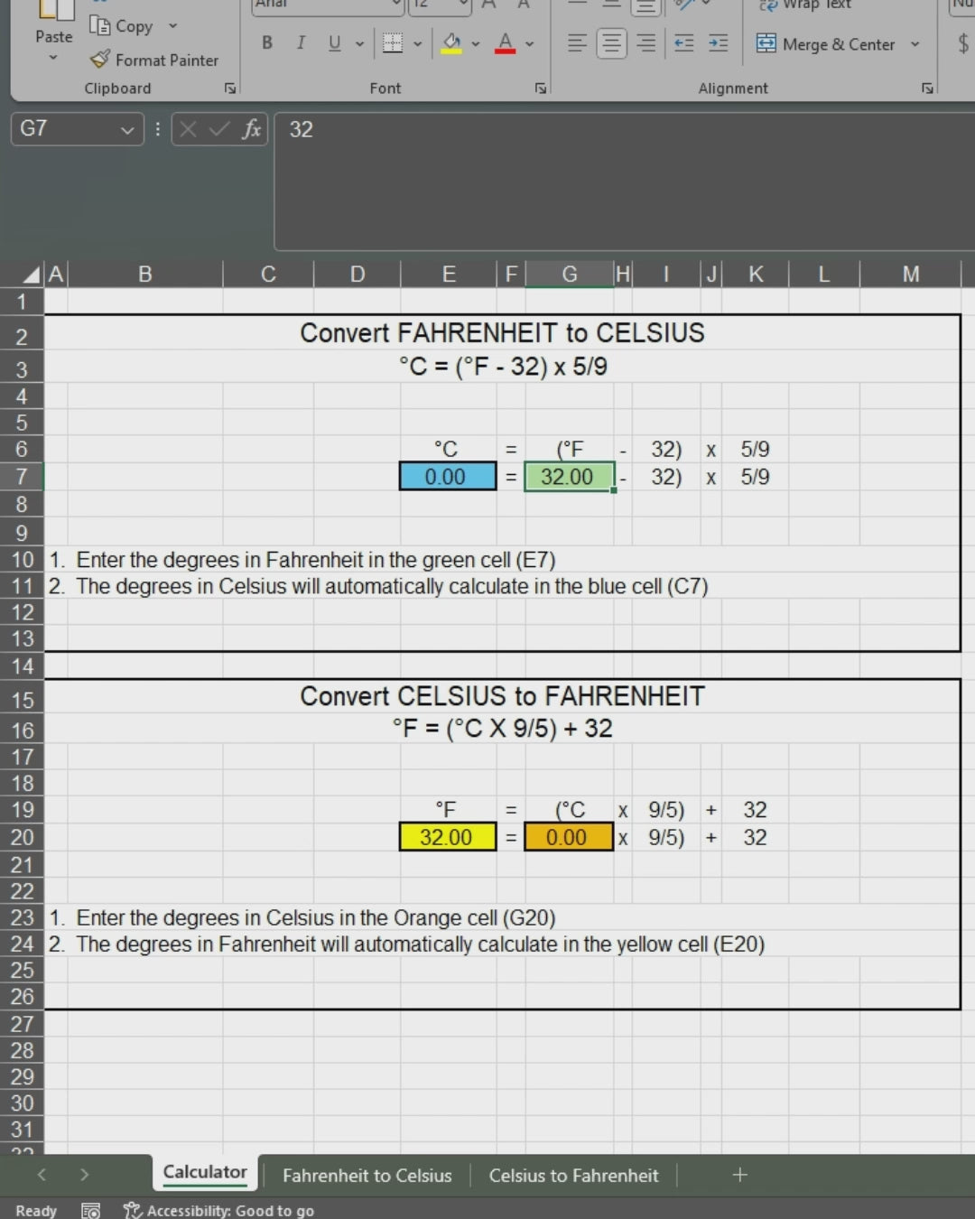Screen dimensions: 975x1219
Task: Select row 7 header
Action: [22, 477]
